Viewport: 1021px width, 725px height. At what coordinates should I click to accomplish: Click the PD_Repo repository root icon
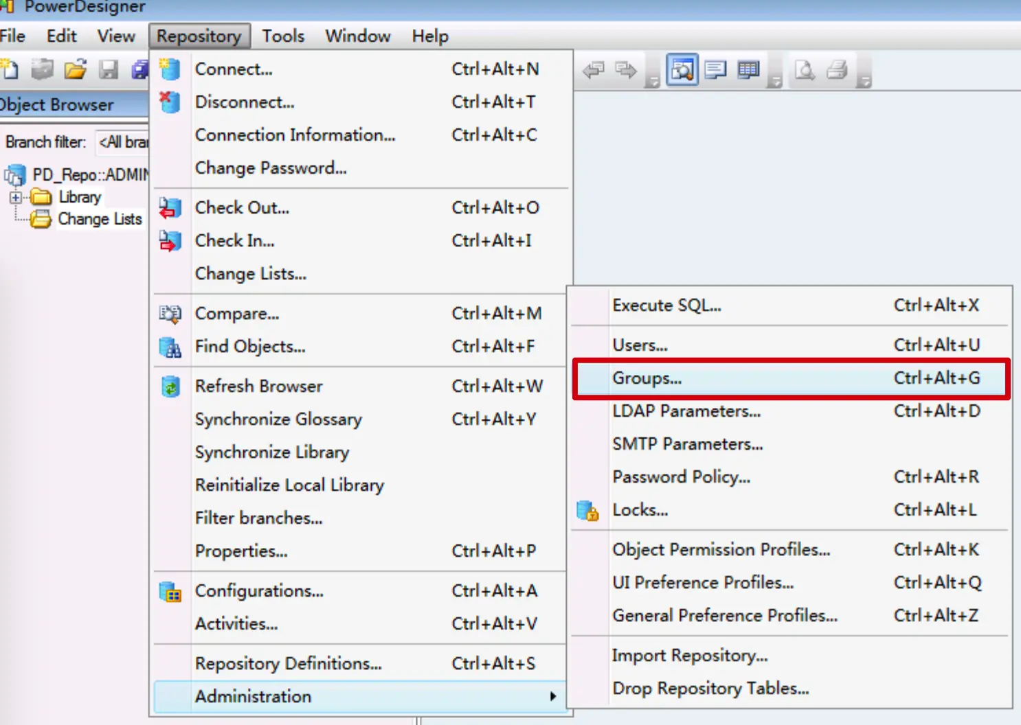pos(15,175)
